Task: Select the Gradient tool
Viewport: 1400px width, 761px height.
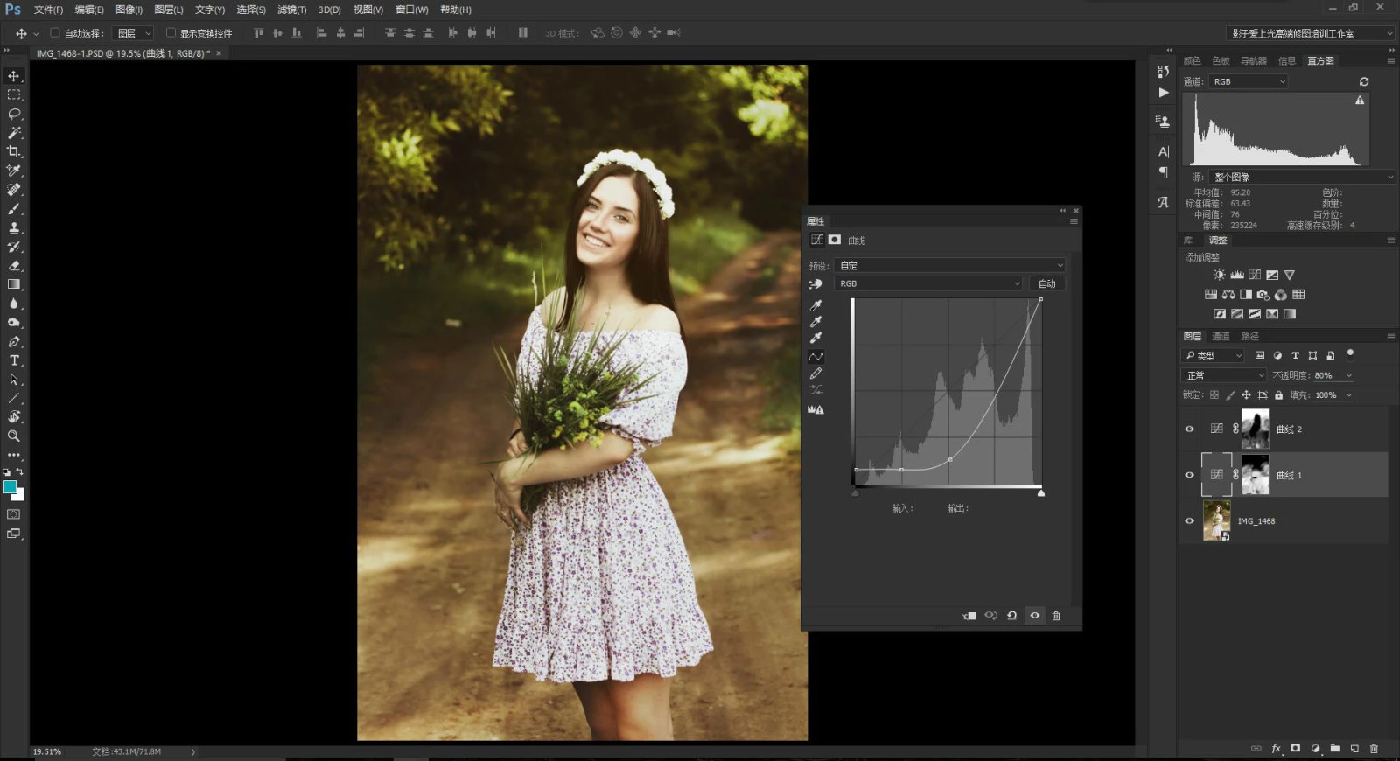Action: point(14,284)
